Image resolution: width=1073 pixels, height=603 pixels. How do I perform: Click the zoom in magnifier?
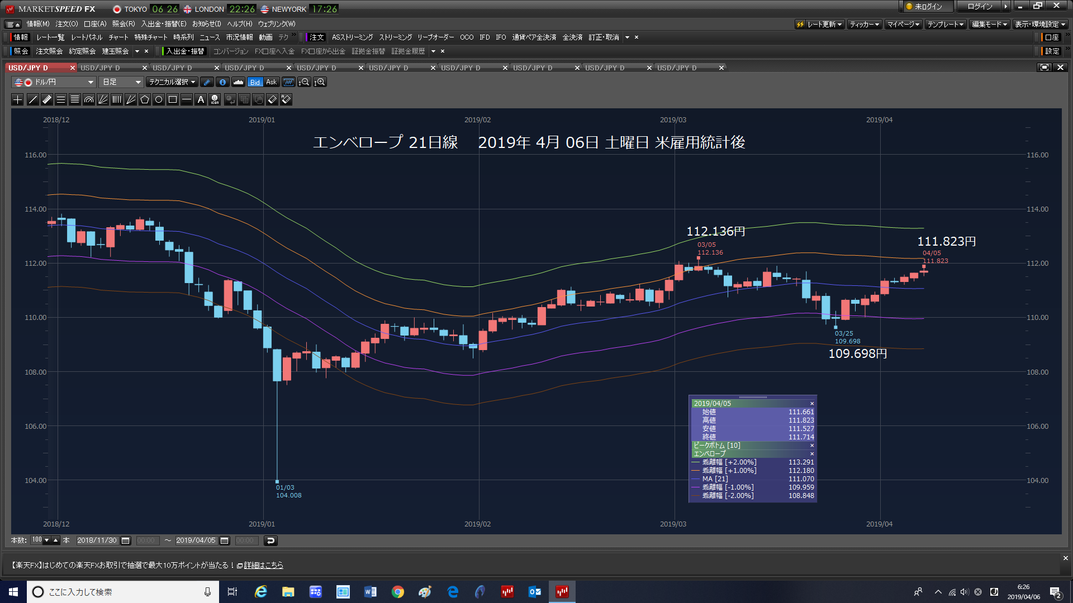[320, 82]
